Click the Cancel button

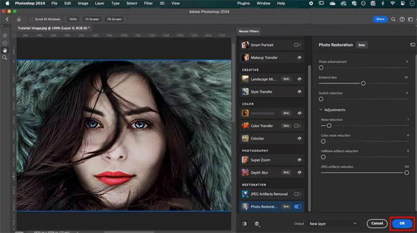[377, 224]
